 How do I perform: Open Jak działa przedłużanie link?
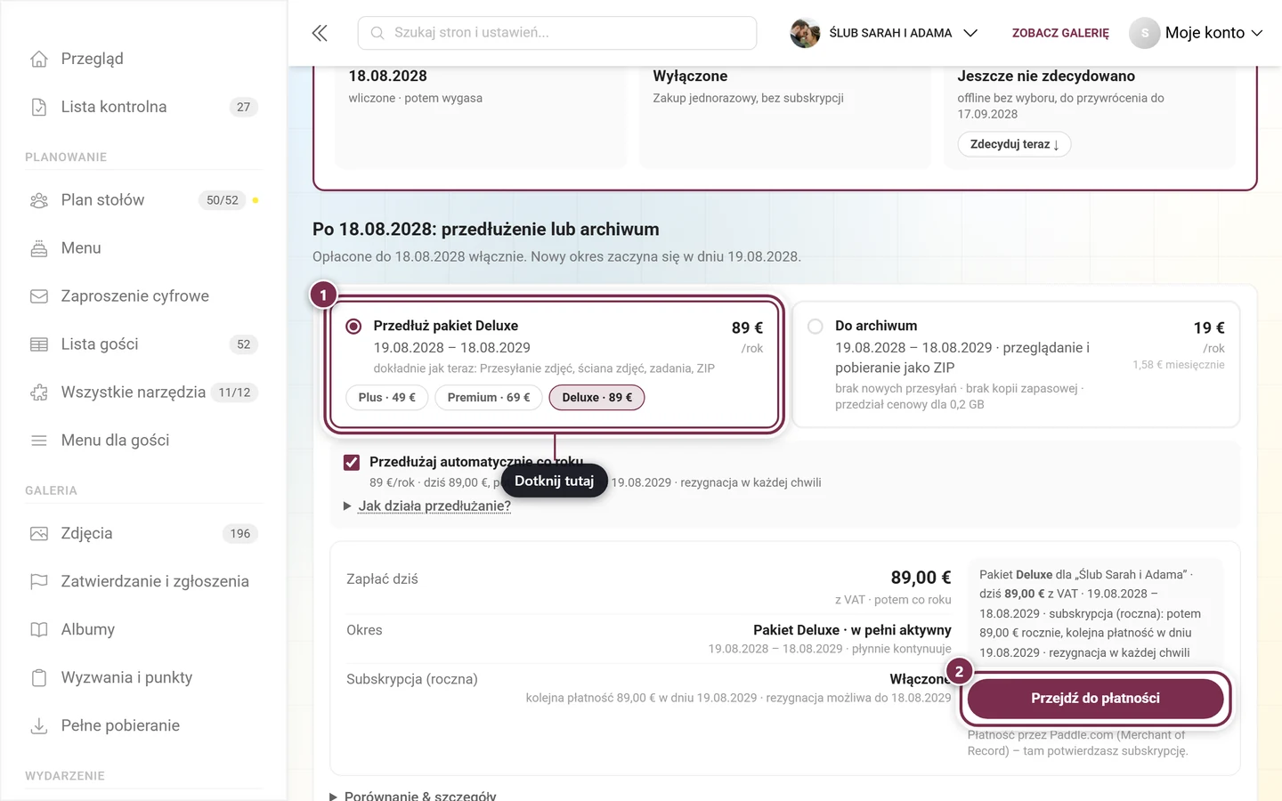pos(434,506)
